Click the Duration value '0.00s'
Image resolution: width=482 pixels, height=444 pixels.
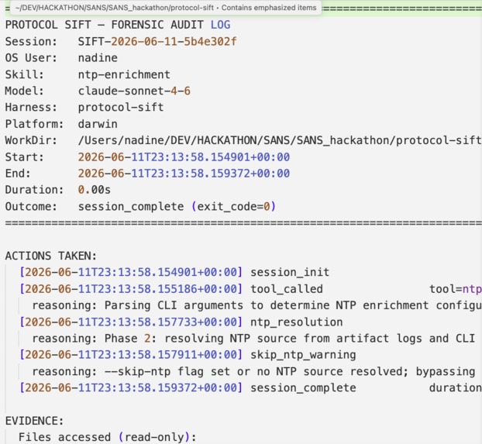coord(94,190)
